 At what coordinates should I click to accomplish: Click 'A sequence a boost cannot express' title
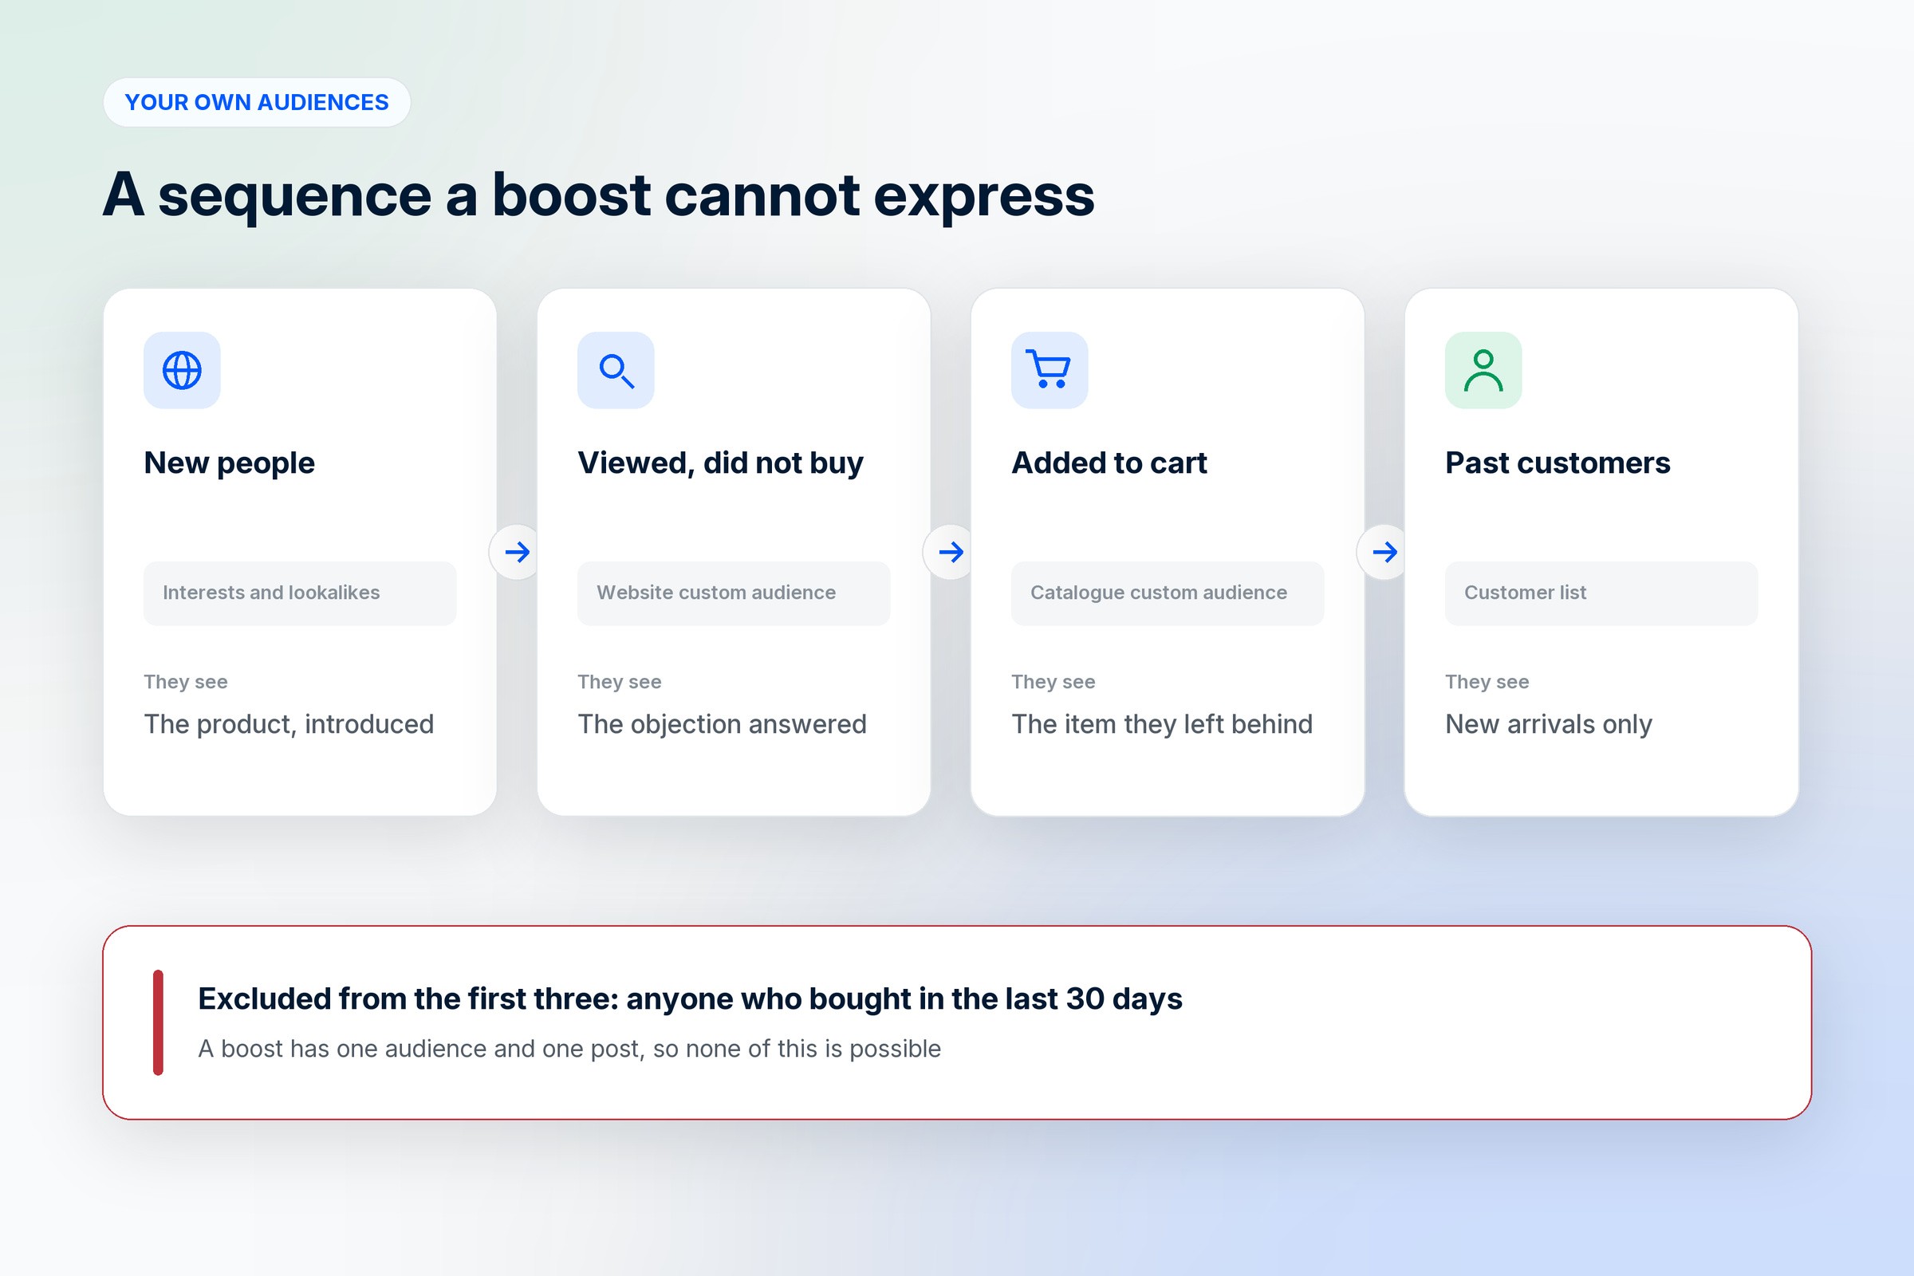[x=598, y=196]
